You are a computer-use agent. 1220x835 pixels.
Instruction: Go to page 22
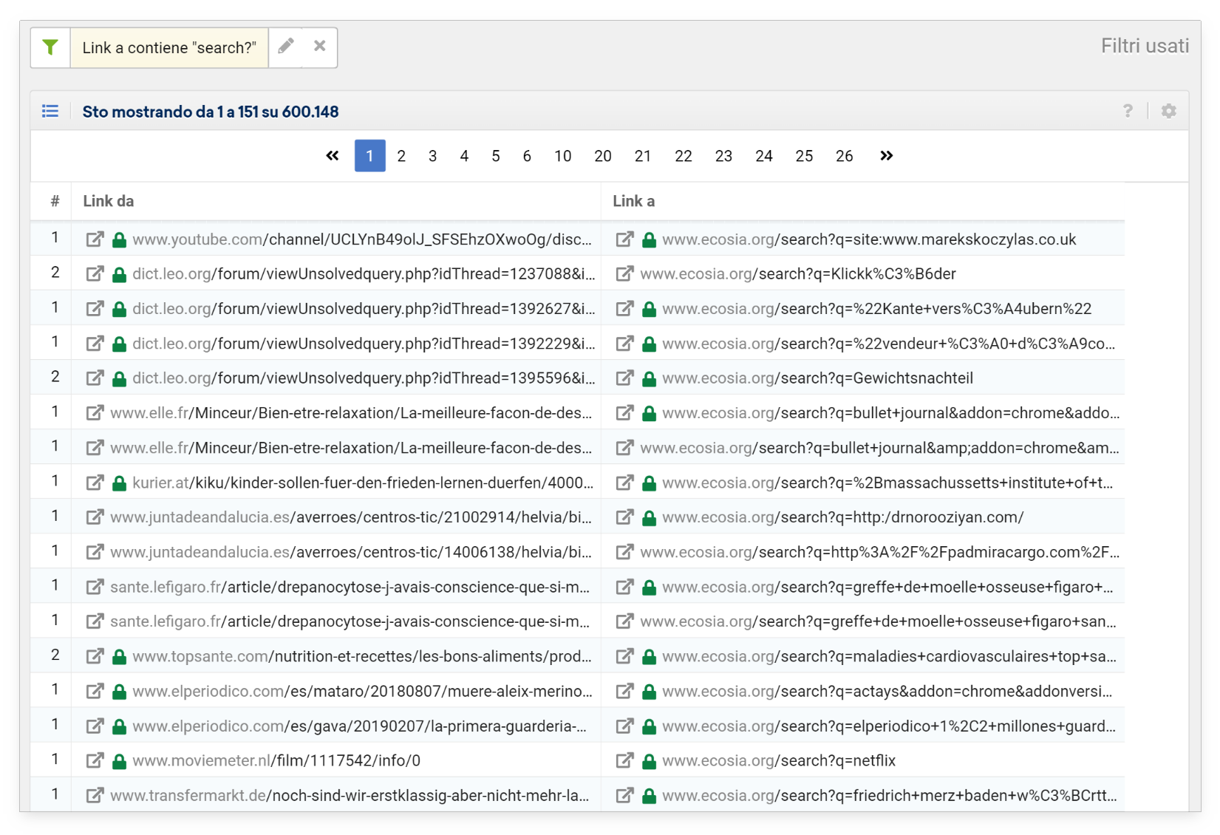click(x=684, y=156)
